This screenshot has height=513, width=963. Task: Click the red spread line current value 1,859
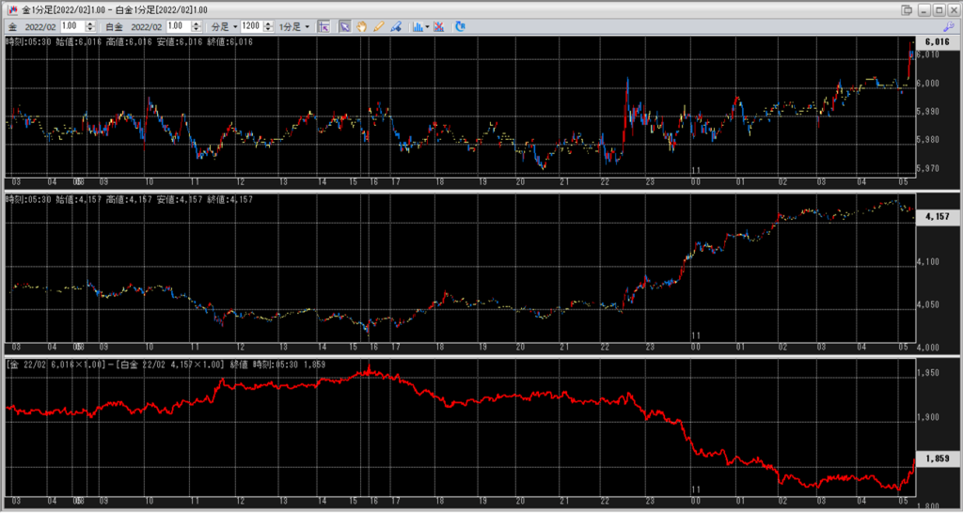coord(936,459)
